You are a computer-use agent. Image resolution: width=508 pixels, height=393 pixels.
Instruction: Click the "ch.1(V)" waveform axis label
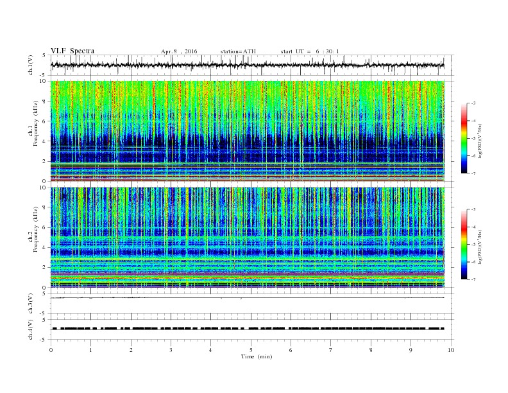(x=31, y=65)
